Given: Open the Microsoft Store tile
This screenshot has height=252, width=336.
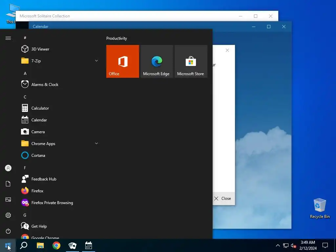Looking at the screenshot, I should pos(191,61).
